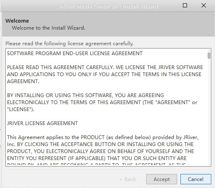Click the 'This Agreement applies to the PRODUCT' line

[x=103, y=137]
